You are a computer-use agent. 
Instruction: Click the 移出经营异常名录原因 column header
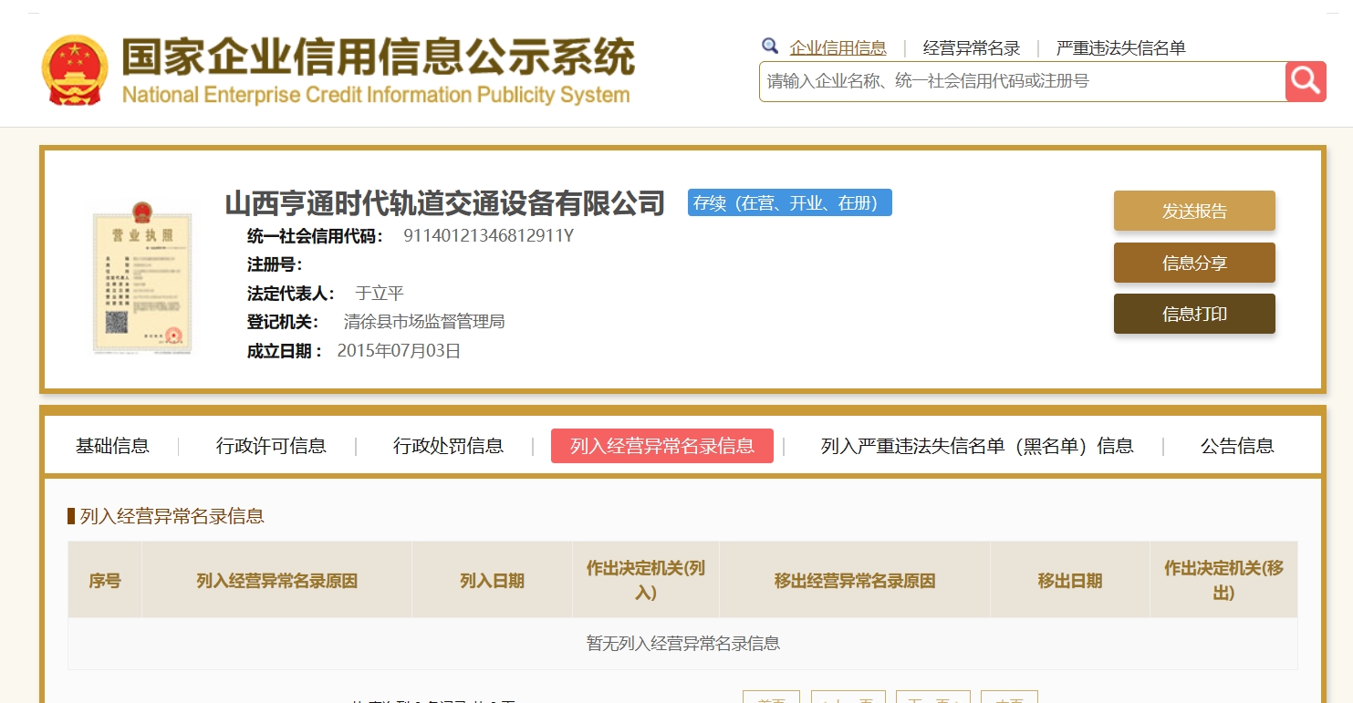855,581
